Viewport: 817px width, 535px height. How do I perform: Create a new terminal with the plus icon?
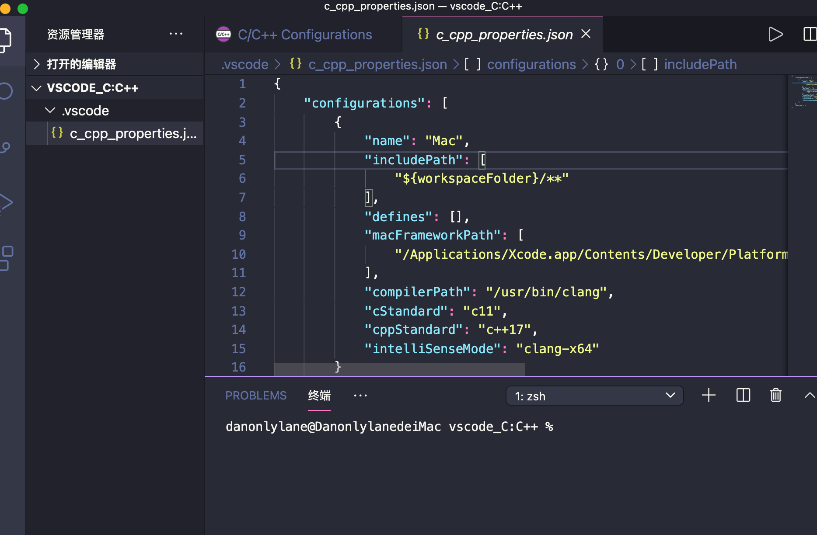(709, 395)
